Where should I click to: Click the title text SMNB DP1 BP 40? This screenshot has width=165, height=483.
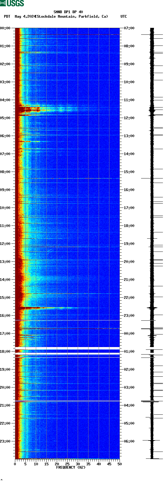(x=68, y=12)
